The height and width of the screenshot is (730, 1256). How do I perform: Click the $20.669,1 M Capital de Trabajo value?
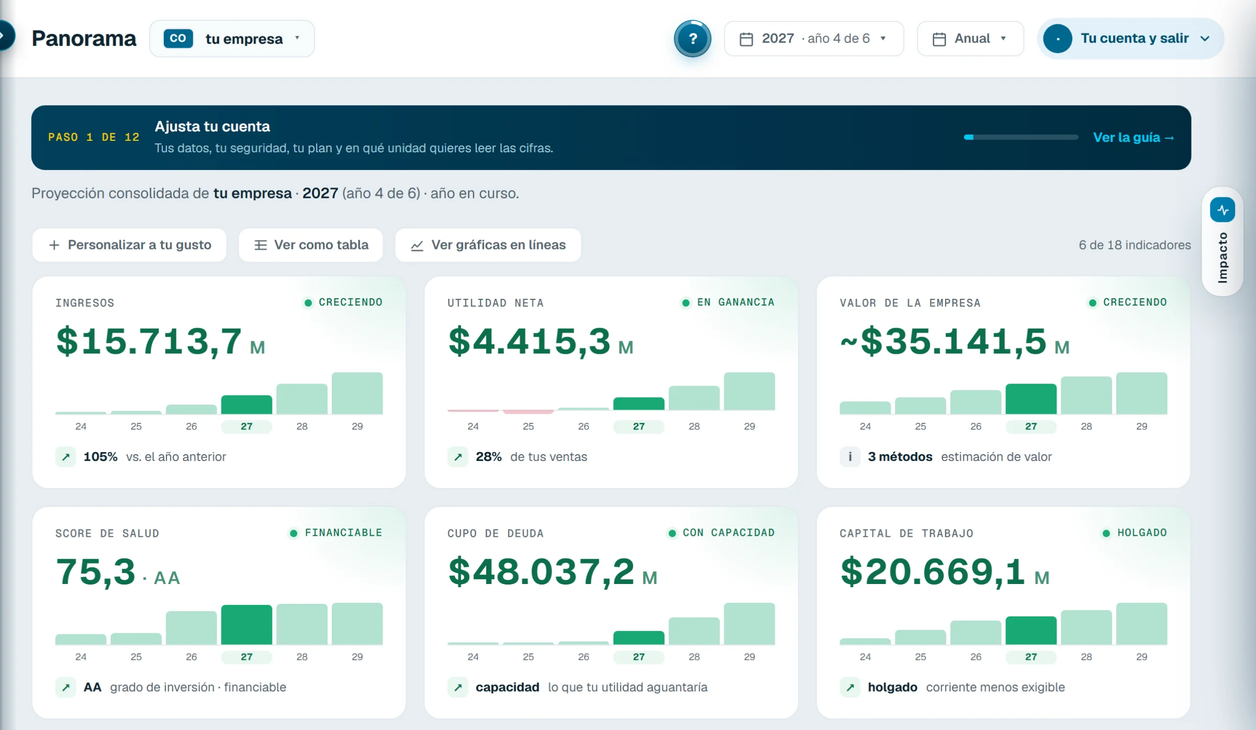pyautogui.click(x=945, y=572)
